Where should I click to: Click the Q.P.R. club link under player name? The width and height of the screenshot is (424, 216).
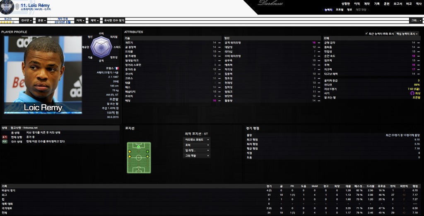47,10
